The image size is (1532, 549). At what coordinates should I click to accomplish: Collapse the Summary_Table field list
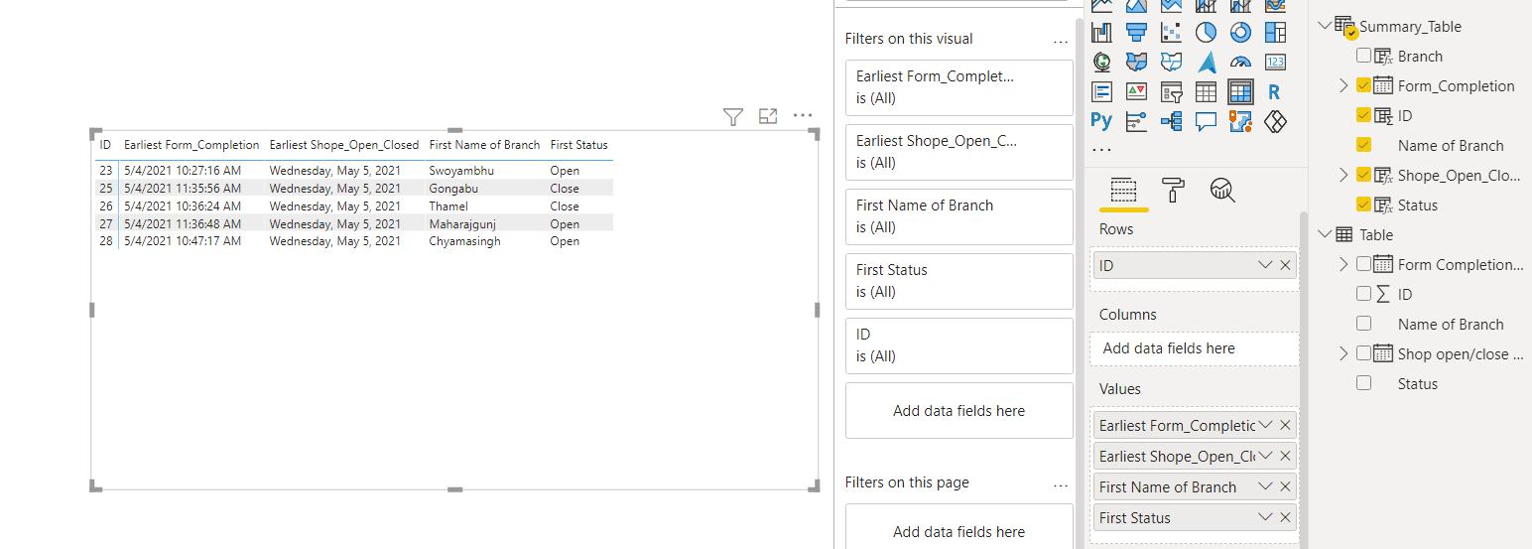point(1324,26)
